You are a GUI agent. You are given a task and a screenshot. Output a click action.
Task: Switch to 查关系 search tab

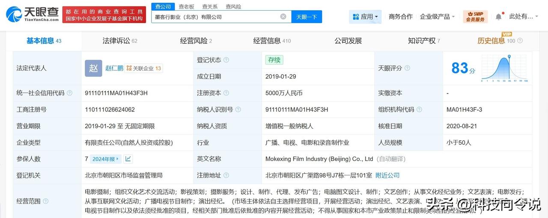[210, 6]
